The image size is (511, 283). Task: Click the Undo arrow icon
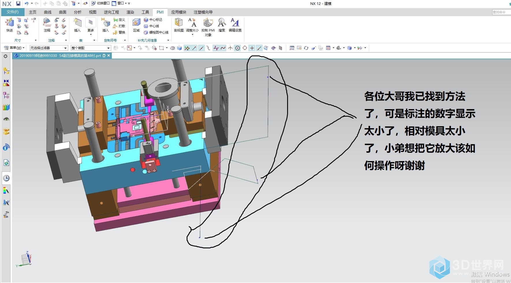pos(27,3)
